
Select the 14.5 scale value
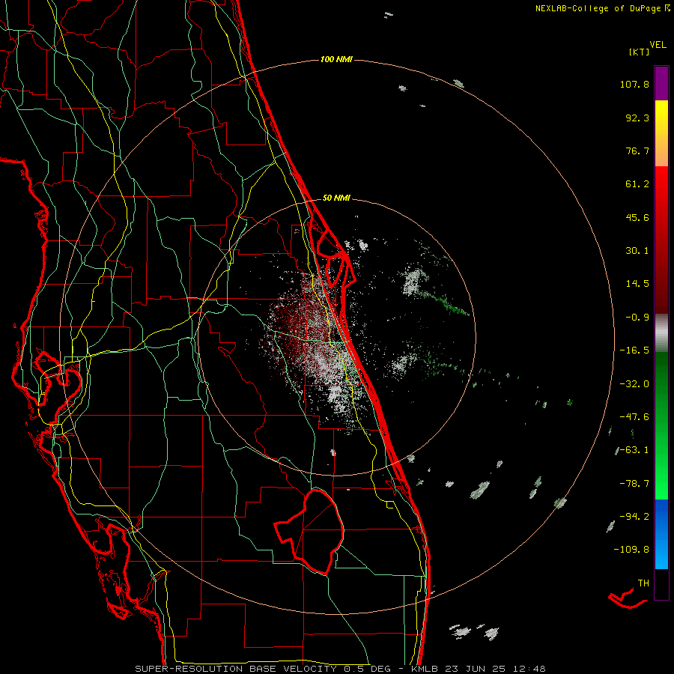637,284
